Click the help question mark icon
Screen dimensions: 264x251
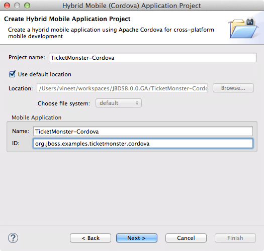tap(13, 238)
